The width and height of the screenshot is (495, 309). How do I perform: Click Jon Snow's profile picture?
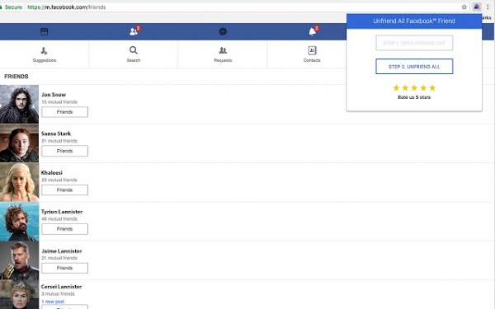click(19, 104)
